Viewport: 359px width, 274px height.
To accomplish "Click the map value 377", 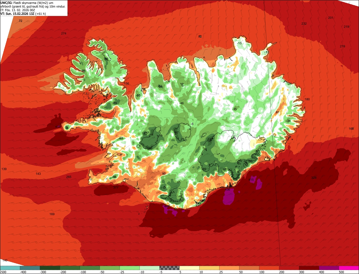I will (x=116, y=187).
